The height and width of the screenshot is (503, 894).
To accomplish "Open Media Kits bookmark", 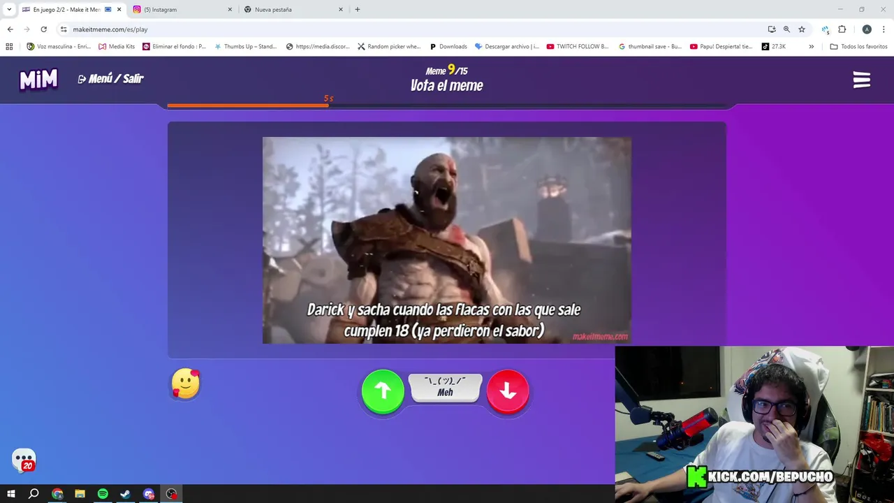I will (117, 47).
